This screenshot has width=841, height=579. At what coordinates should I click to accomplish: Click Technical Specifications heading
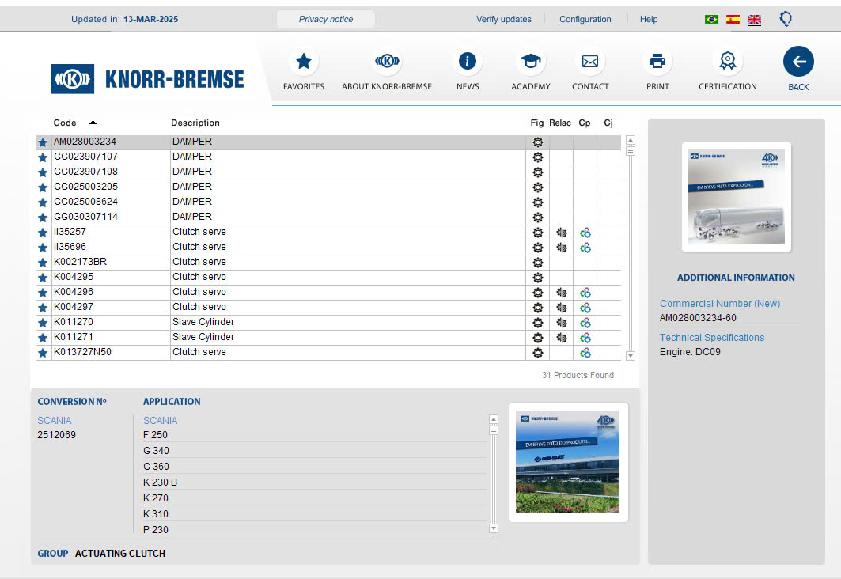pyautogui.click(x=712, y=338)
